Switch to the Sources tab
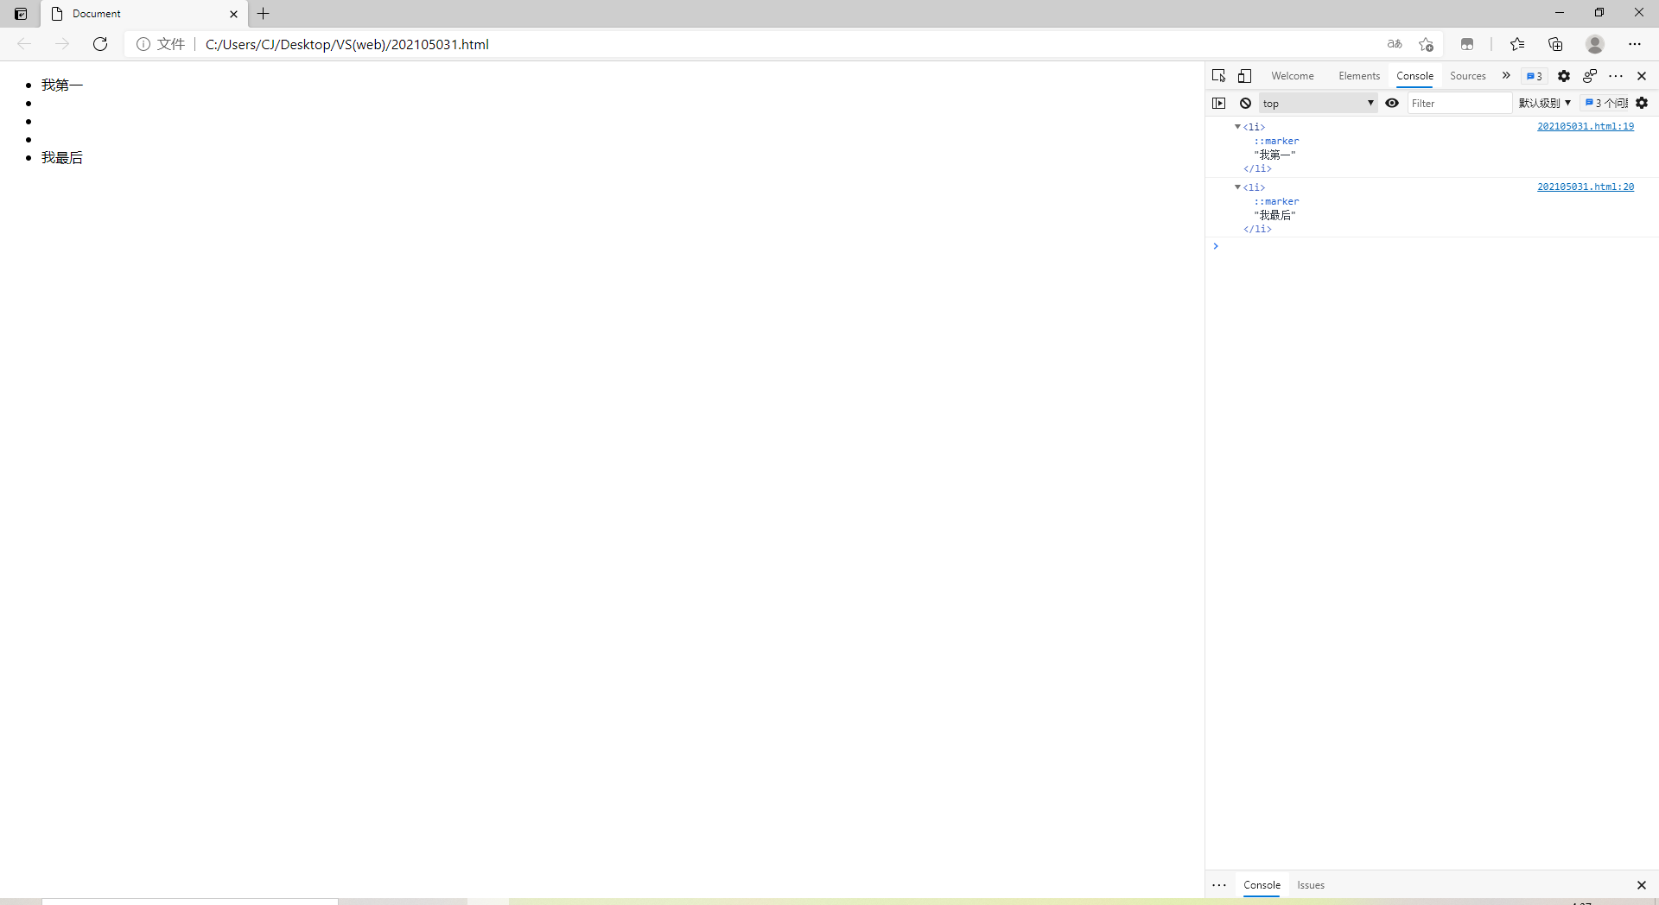This screenshot has height=905, width=1659. pos(1467,76)
